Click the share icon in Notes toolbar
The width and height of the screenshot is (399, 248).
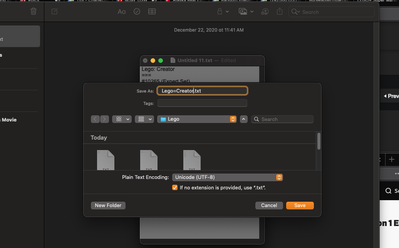click(x=280, y=12)
